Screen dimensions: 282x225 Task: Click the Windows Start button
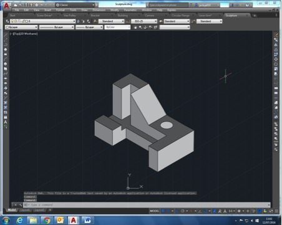6,220
